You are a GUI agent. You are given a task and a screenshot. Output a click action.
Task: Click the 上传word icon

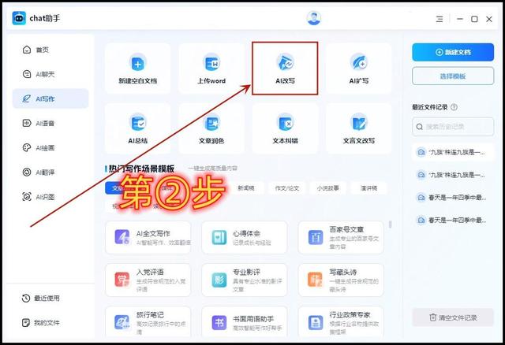pyautogui.click(x=211, y=63)
